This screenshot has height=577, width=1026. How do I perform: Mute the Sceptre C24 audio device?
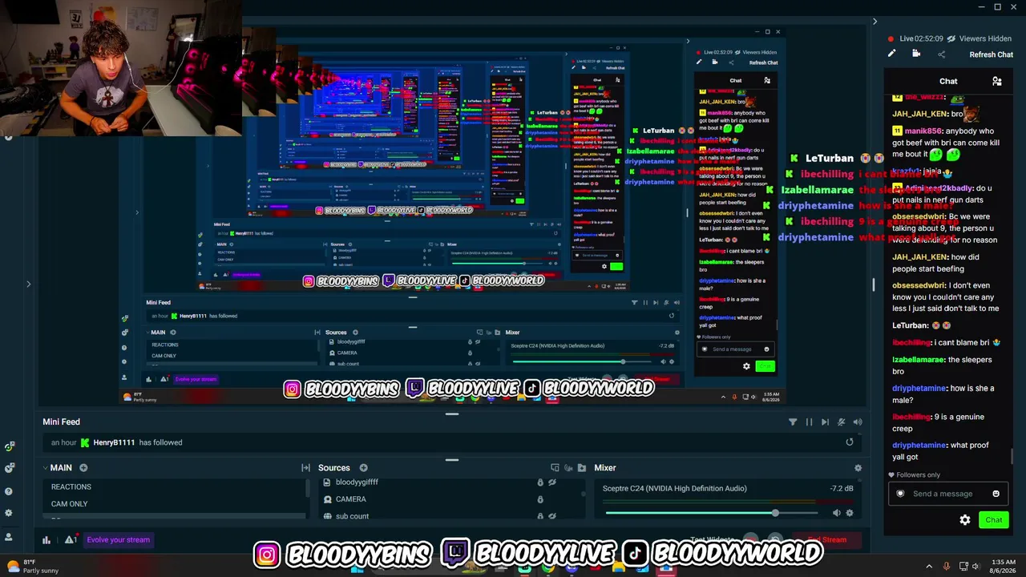coord(836,513)
